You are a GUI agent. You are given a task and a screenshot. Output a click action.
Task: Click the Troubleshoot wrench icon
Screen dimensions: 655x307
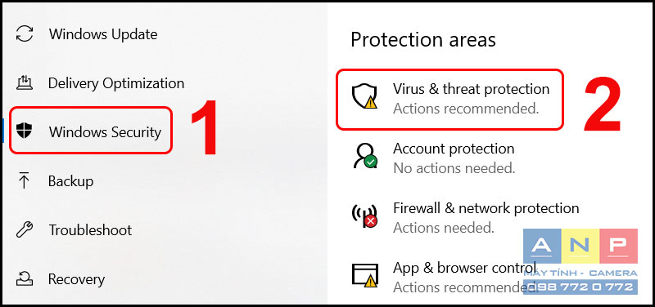(25, 229)
